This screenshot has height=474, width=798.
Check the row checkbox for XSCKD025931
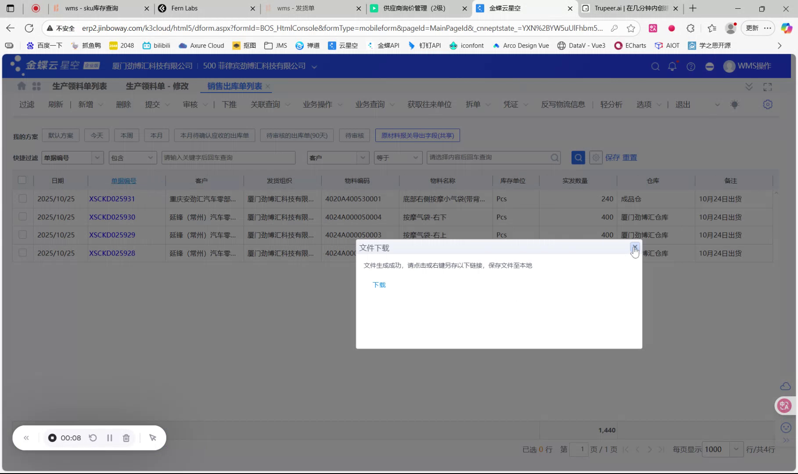click(22, 198)
